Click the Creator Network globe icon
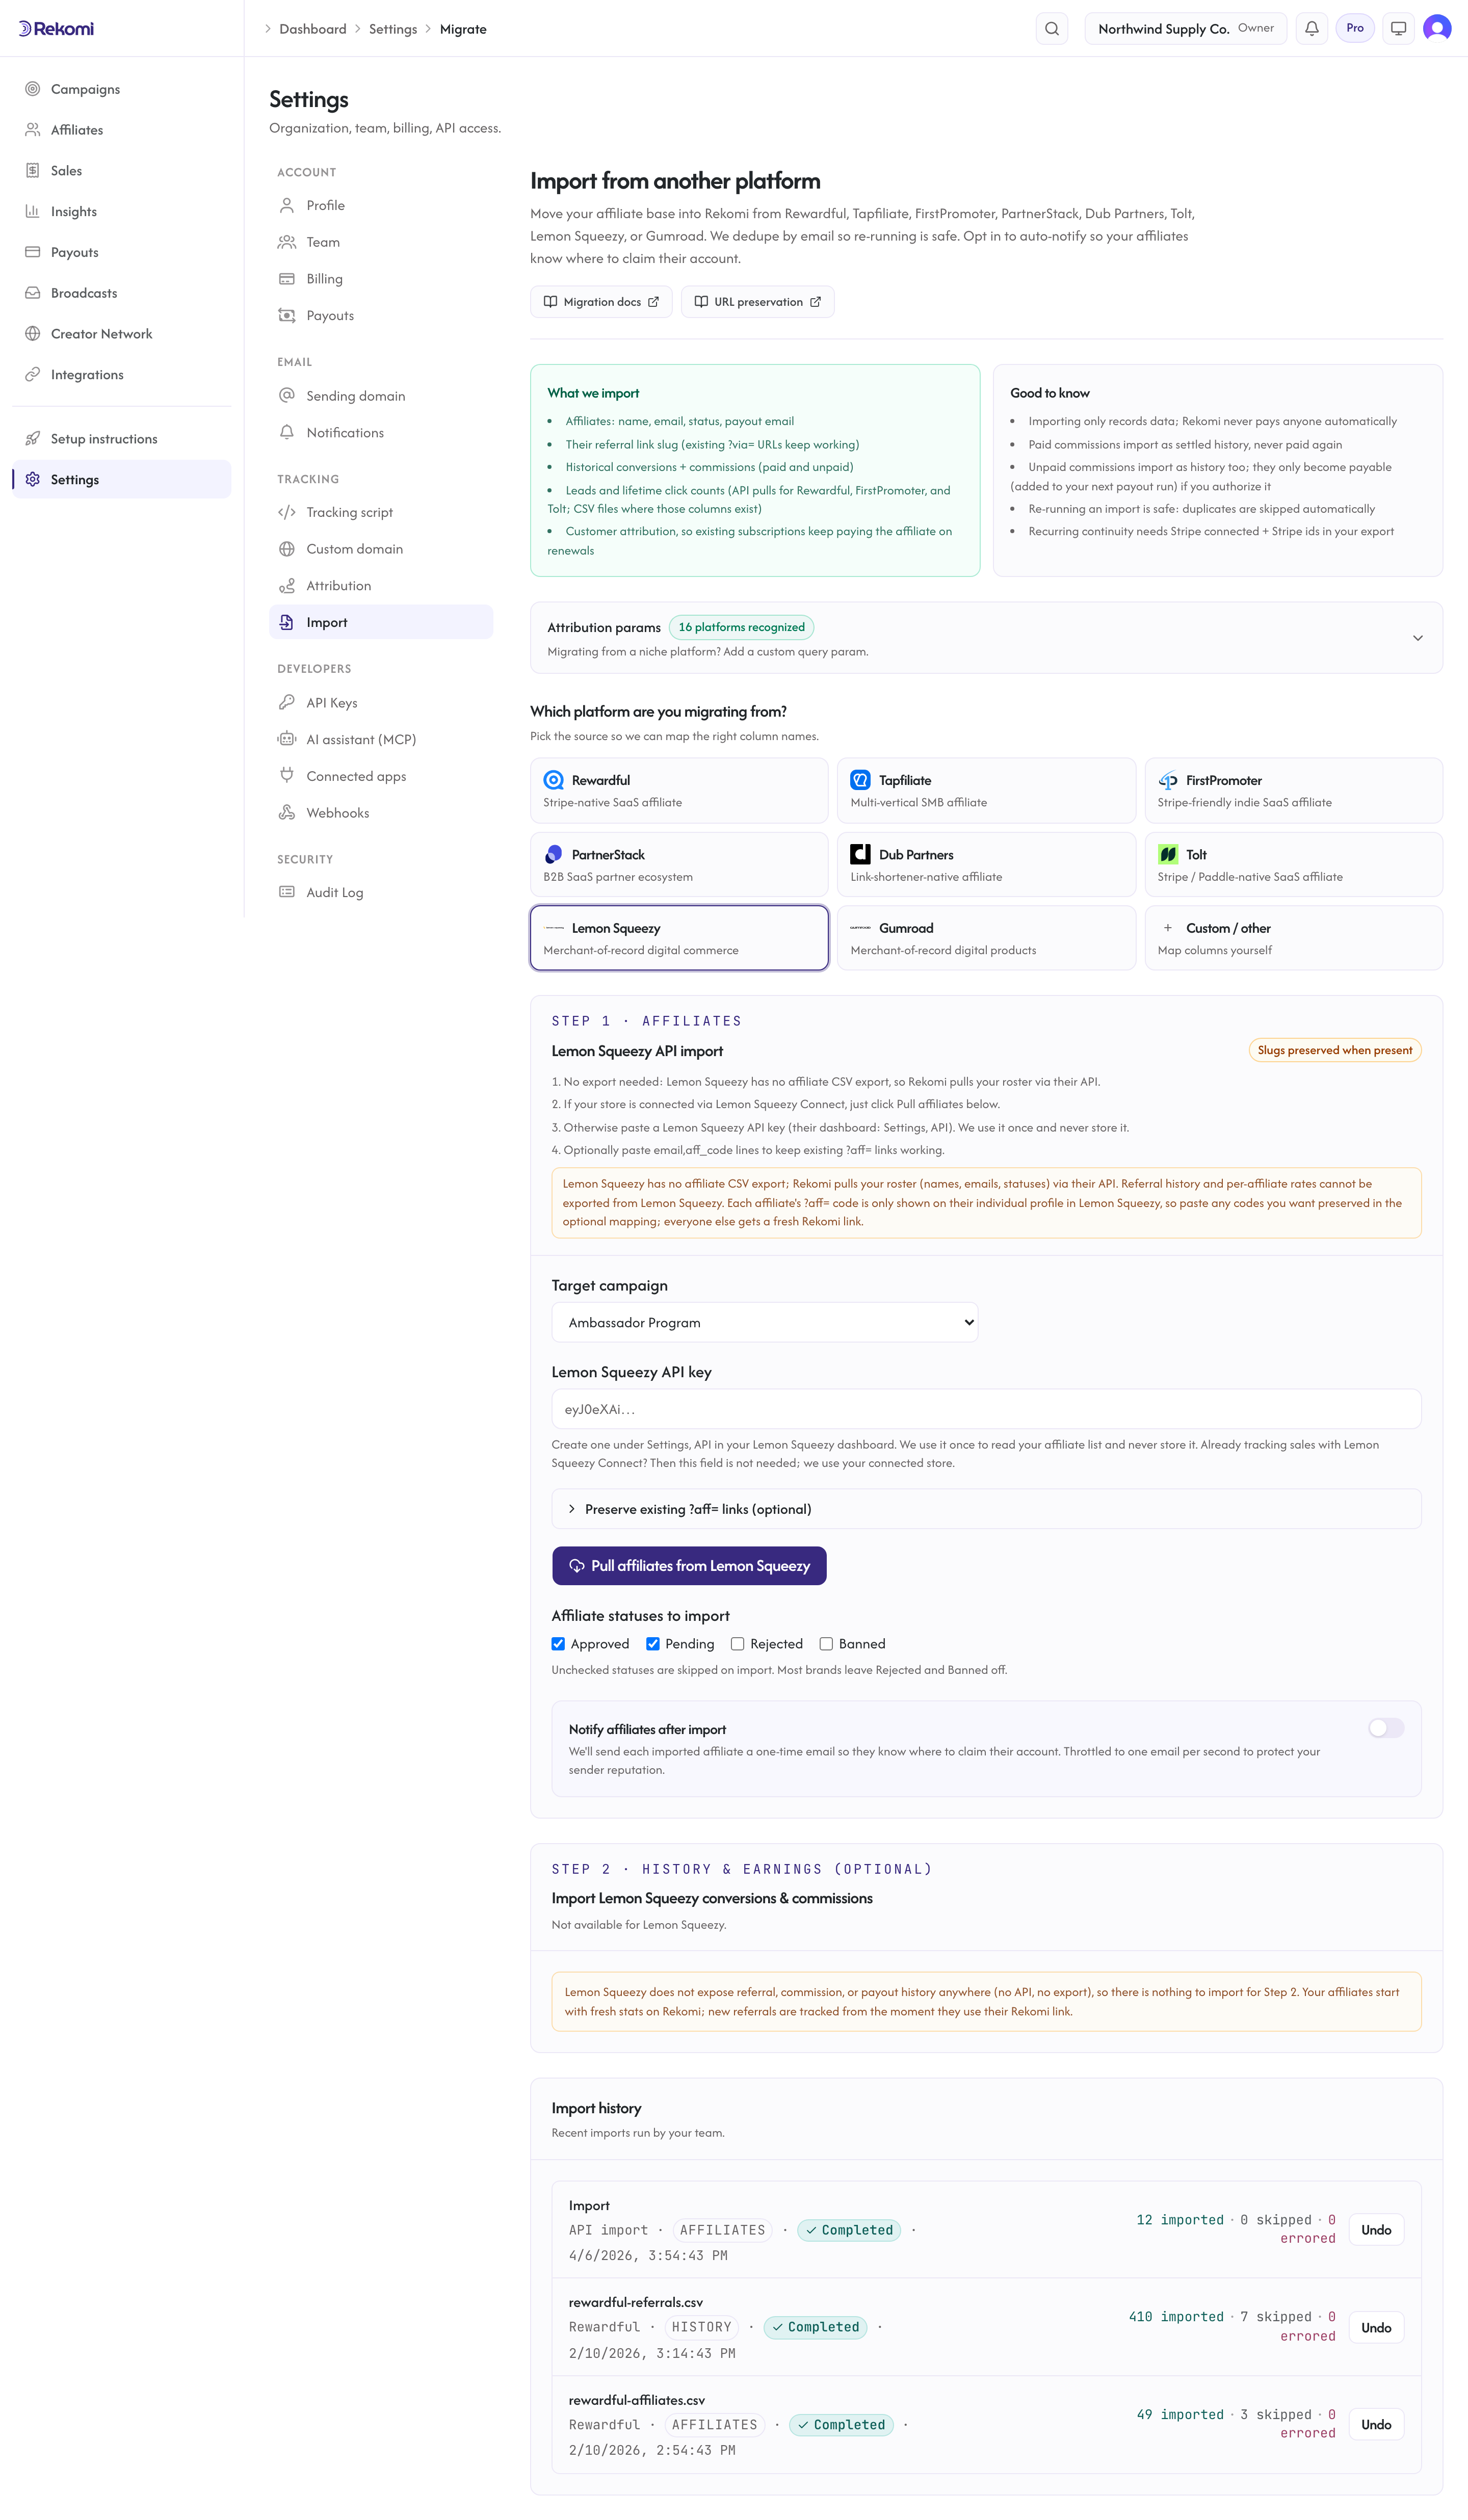Screen dimensions: 1468x2520 tap(33, 334)
